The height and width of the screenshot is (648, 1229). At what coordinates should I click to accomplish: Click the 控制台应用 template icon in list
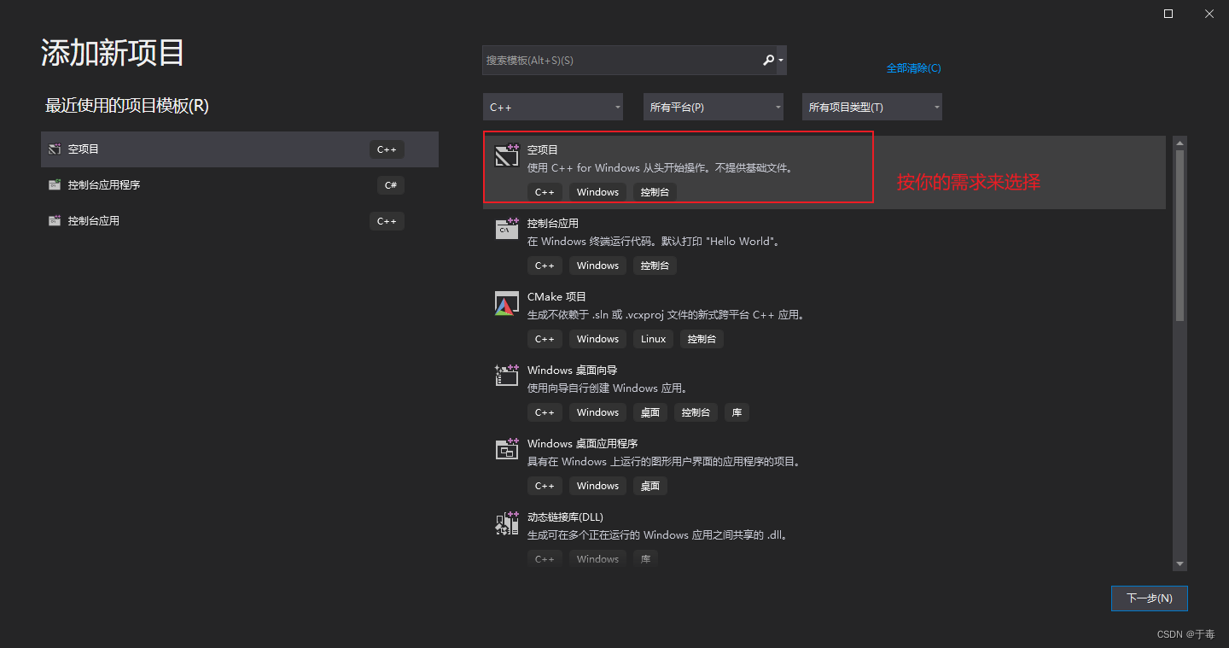tap(507, 229)
